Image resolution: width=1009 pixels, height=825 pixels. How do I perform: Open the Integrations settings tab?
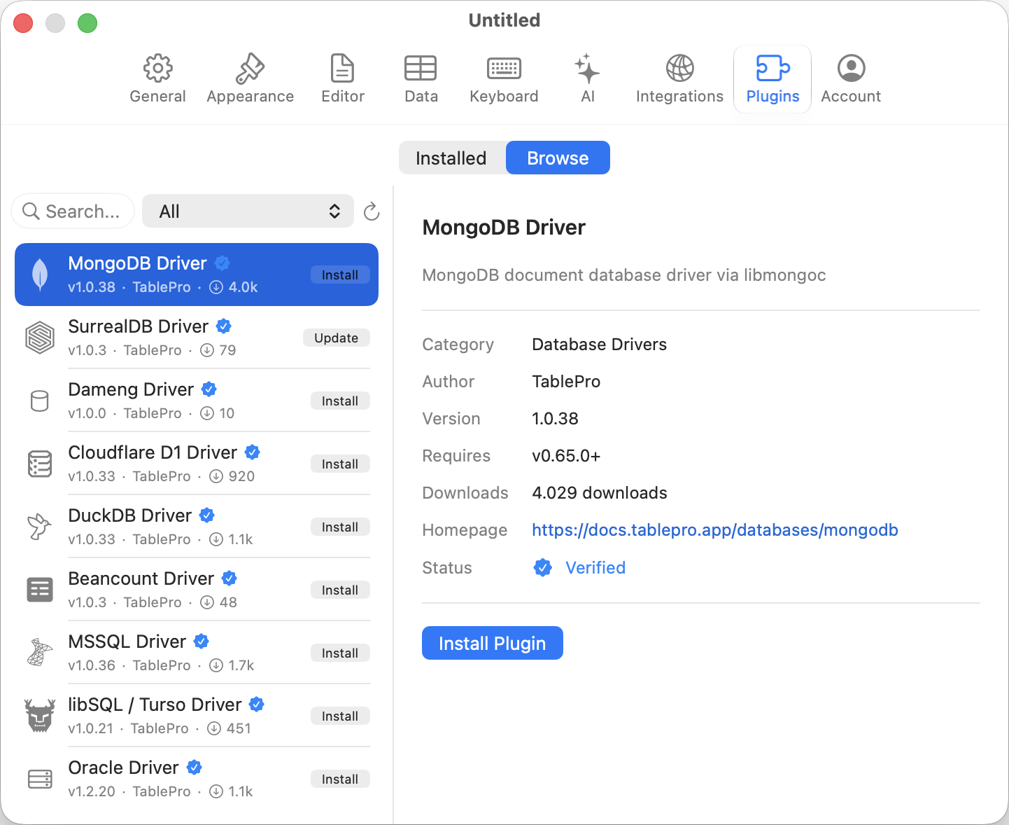(679, 78)
